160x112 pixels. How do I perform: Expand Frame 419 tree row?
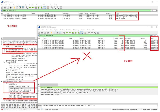click(x=2, y=41)
